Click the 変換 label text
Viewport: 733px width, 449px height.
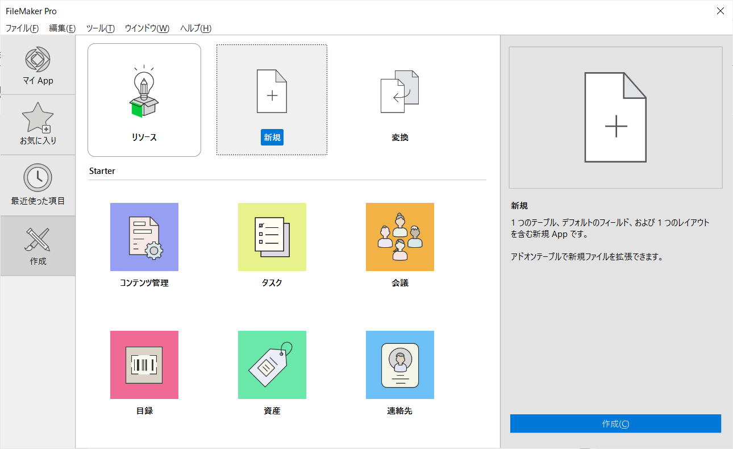pos(400,137)
